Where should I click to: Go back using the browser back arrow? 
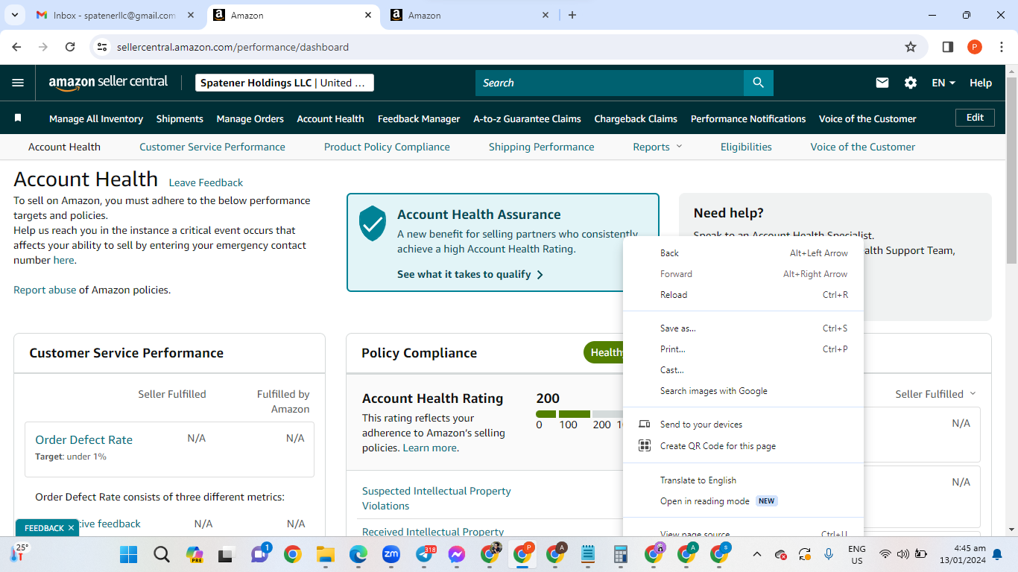coord(17,47)
